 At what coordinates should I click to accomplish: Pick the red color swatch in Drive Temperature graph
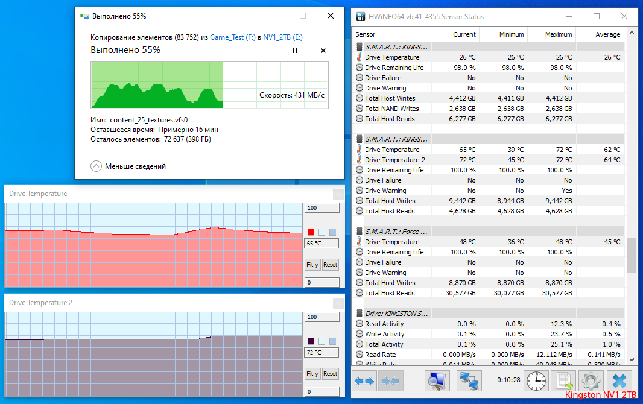pos(311,232)
